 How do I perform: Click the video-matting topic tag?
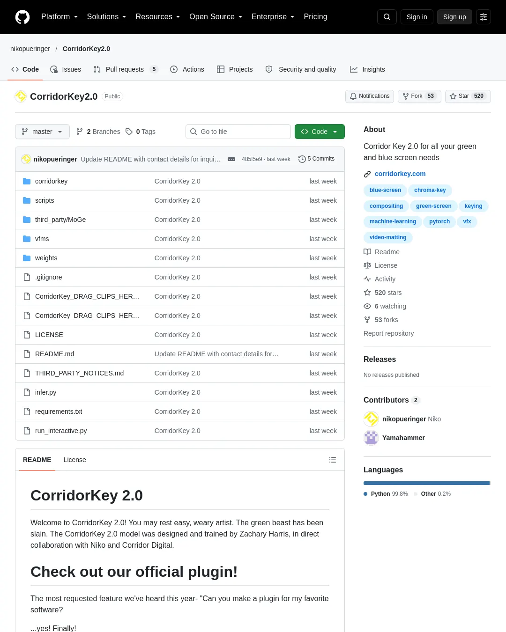click(x=388, y=237)
